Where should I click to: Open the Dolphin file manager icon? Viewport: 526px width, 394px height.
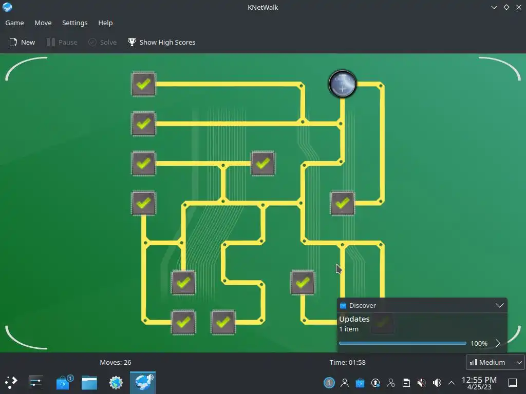pos(89,383)
